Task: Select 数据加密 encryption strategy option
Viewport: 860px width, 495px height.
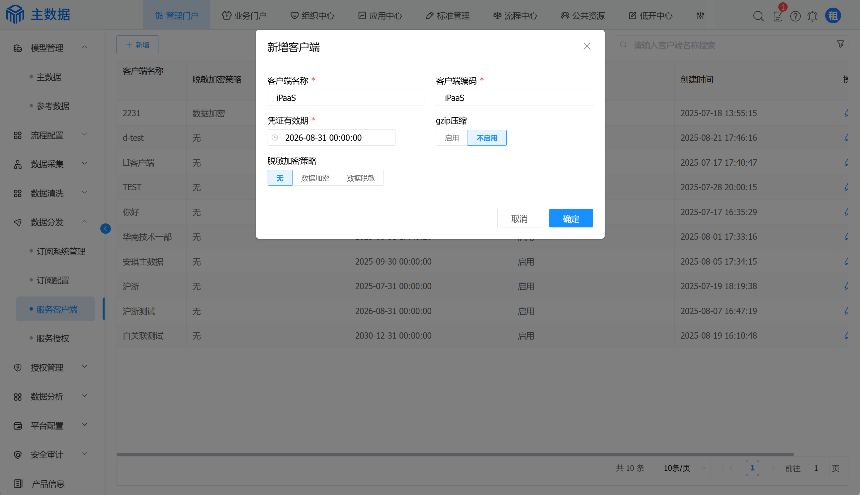Action: [x=315, y=178]
